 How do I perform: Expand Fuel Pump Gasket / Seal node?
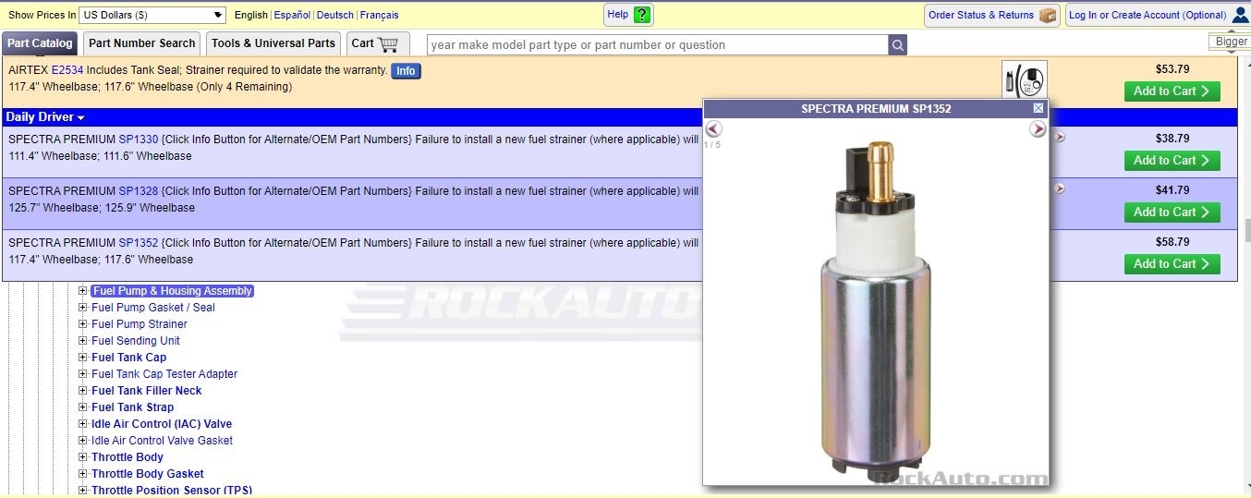point(83,308)
